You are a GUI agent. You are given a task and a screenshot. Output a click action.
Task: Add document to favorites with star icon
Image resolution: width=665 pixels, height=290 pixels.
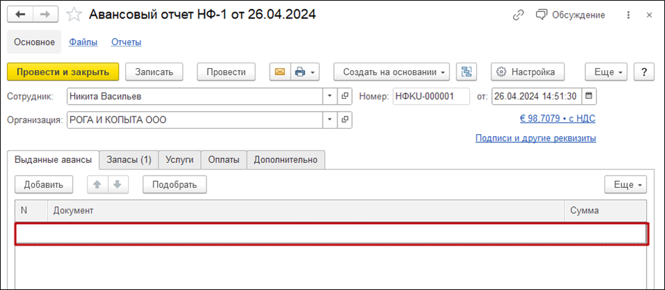pos(74,14)
